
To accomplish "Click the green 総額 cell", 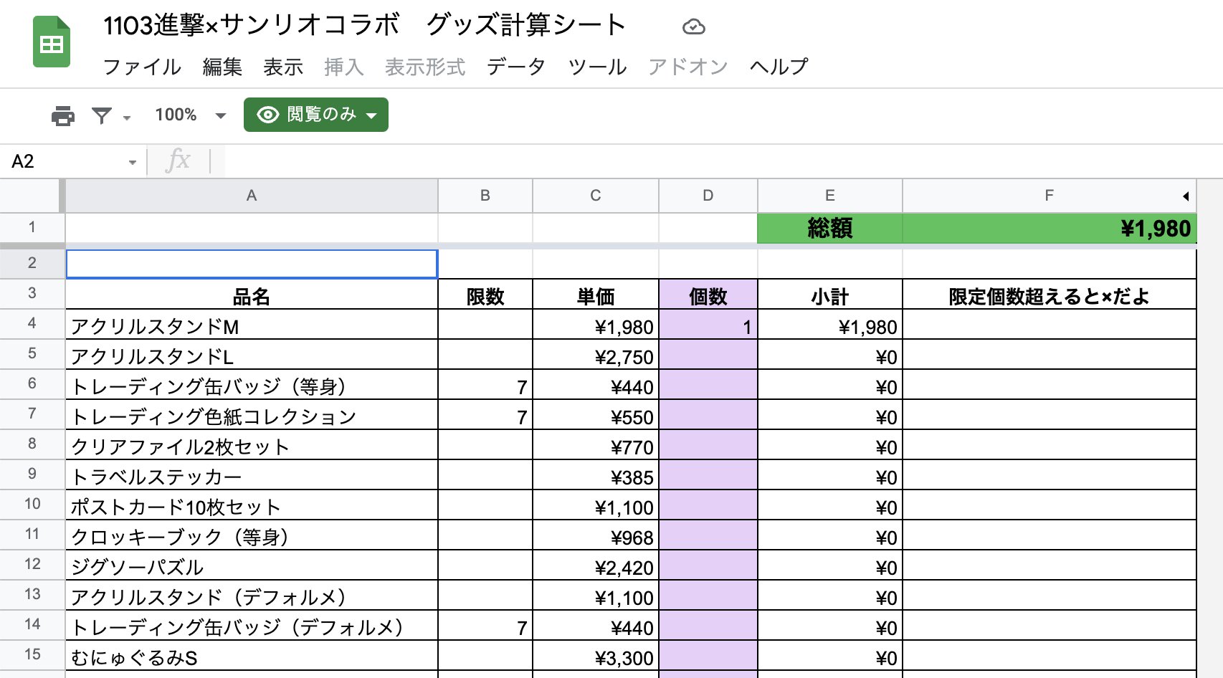I will 830,229.
